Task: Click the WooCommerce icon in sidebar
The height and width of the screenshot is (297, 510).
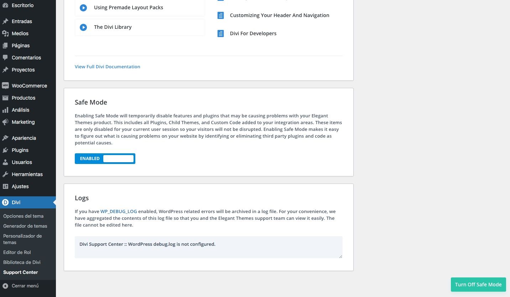Action: tap(5, 86)
